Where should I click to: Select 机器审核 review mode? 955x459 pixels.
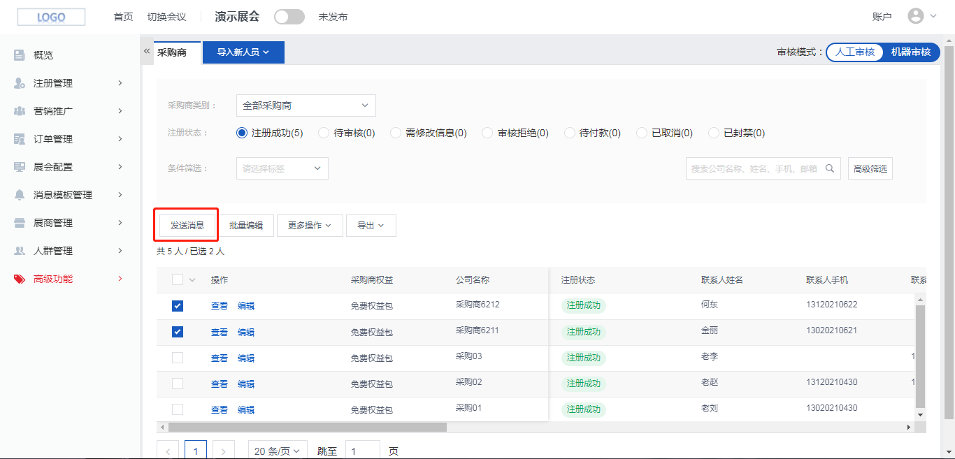point(910,52)
